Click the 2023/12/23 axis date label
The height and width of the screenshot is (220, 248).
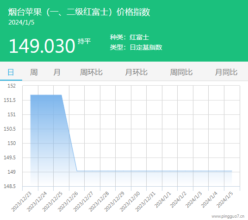21,201
